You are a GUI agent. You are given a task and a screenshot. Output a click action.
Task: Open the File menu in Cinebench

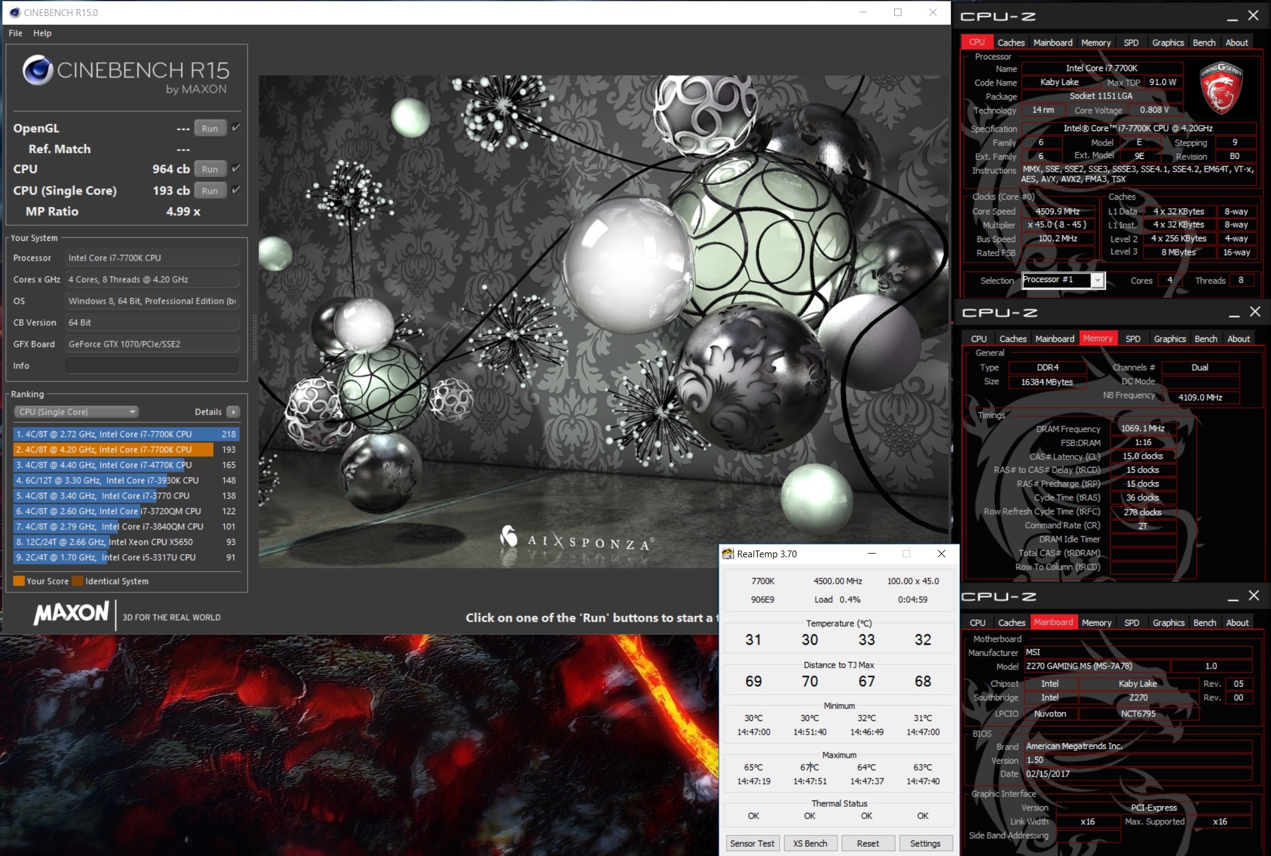(15, 33)
